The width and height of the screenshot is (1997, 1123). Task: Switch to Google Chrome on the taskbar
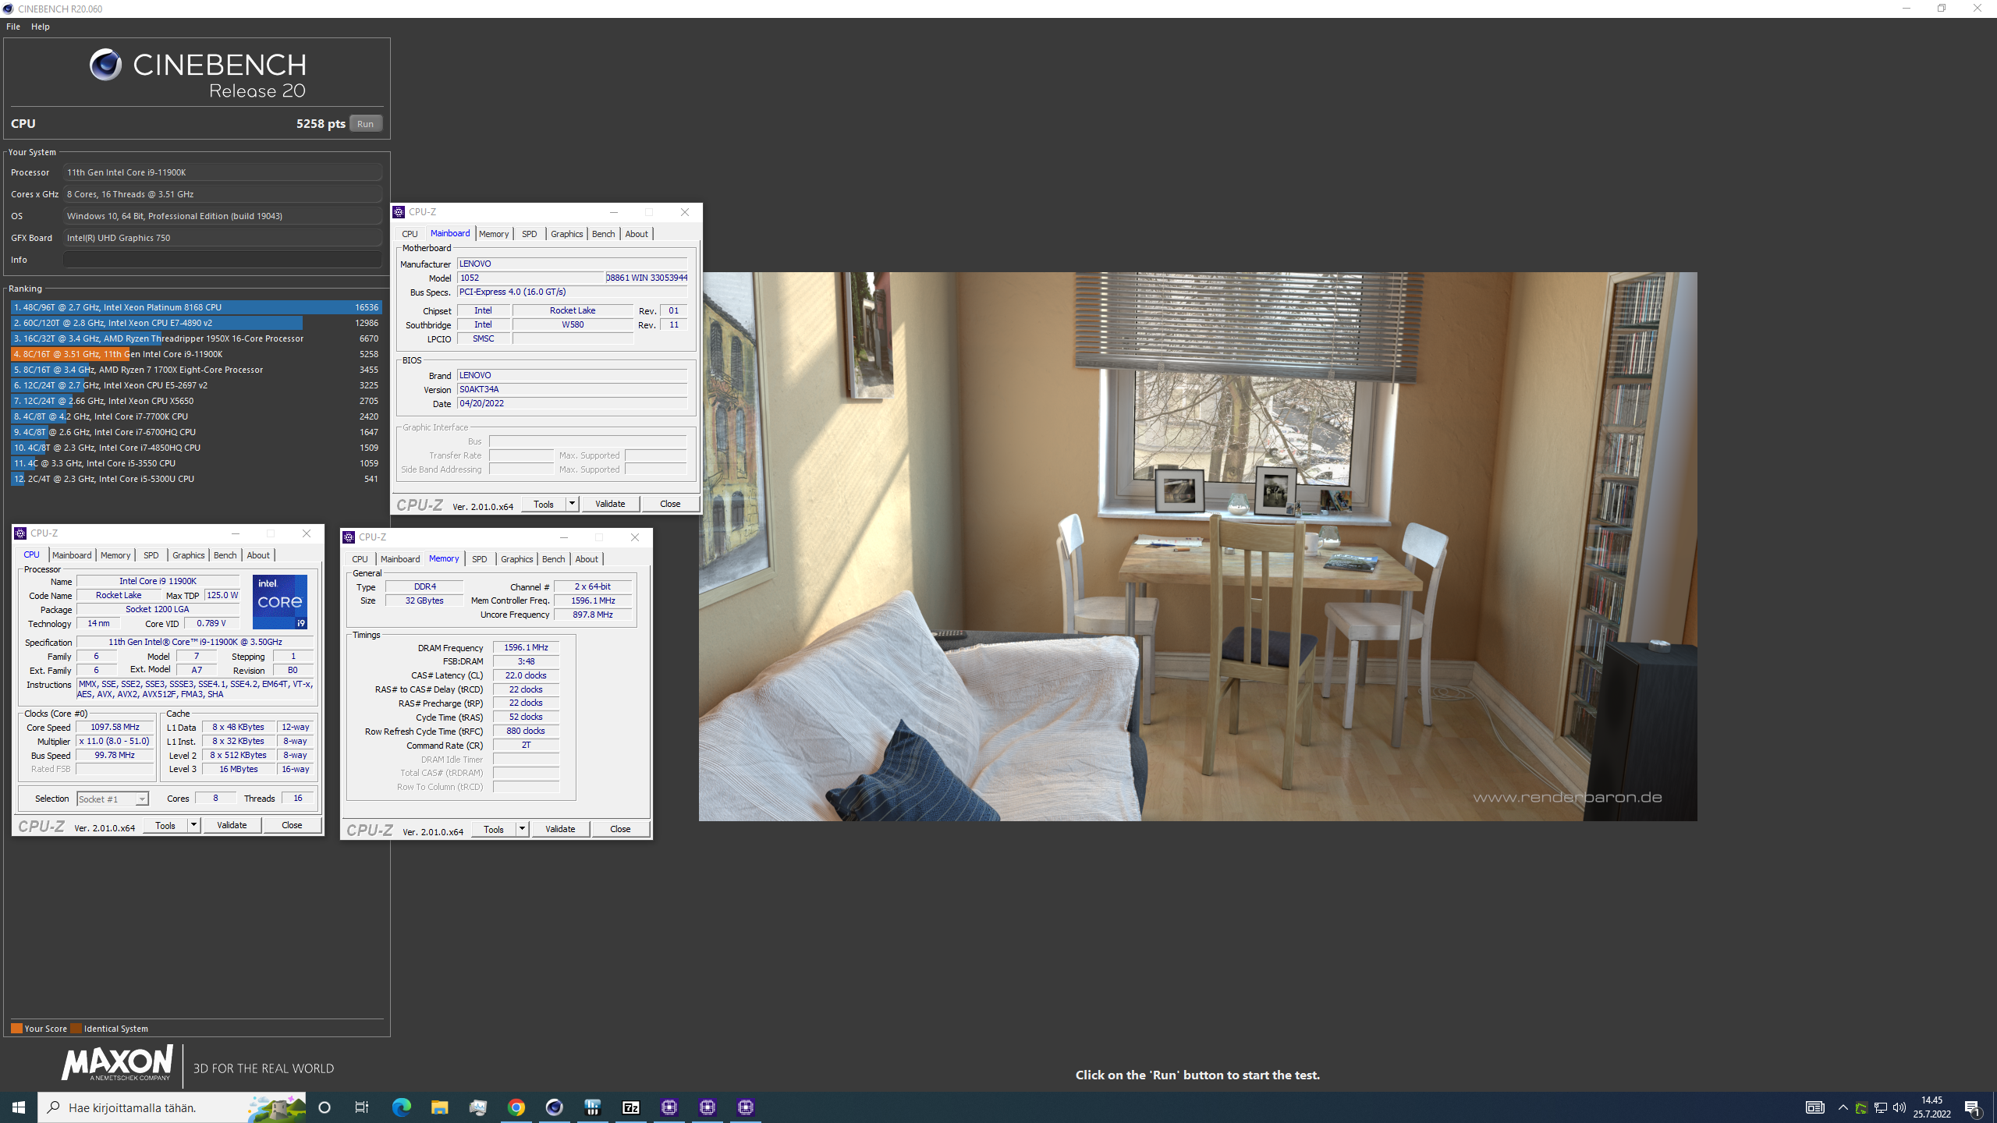tap(516, 1107)
